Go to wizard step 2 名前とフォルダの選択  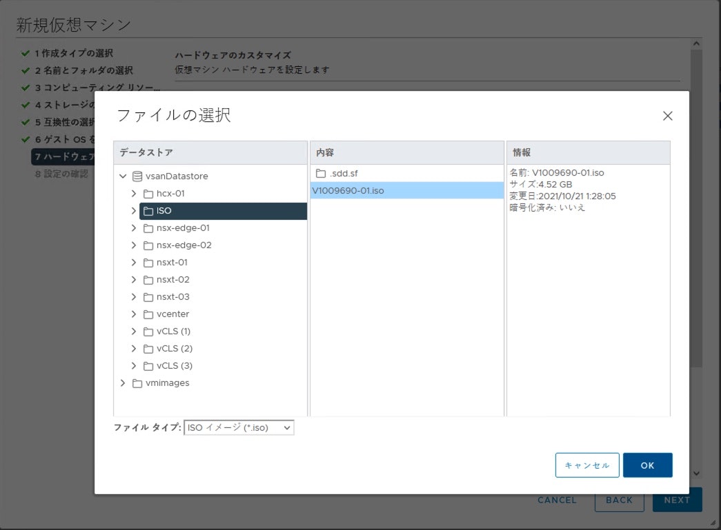(83, 70)
